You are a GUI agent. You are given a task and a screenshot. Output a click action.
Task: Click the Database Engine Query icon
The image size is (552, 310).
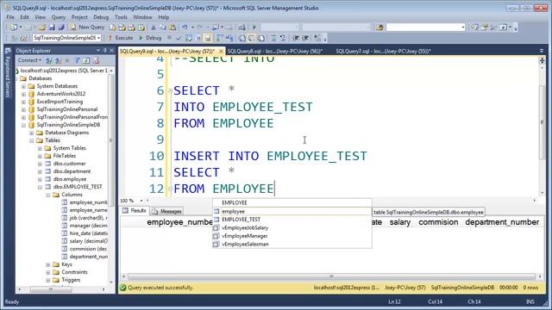[x=113, y=27]
